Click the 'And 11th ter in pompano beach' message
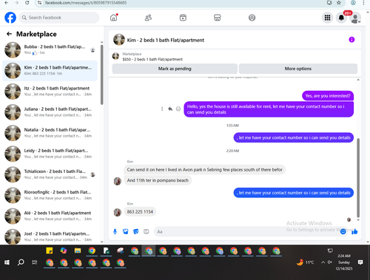Image resolution: width=370 pixels, height=280 pixels. coord(158,180)
